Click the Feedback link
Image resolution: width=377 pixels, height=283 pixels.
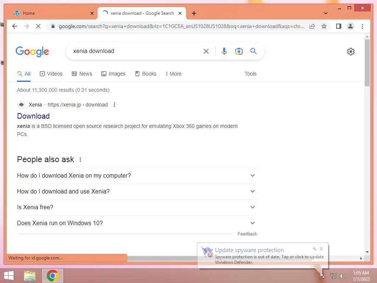(x=247, y=234)
